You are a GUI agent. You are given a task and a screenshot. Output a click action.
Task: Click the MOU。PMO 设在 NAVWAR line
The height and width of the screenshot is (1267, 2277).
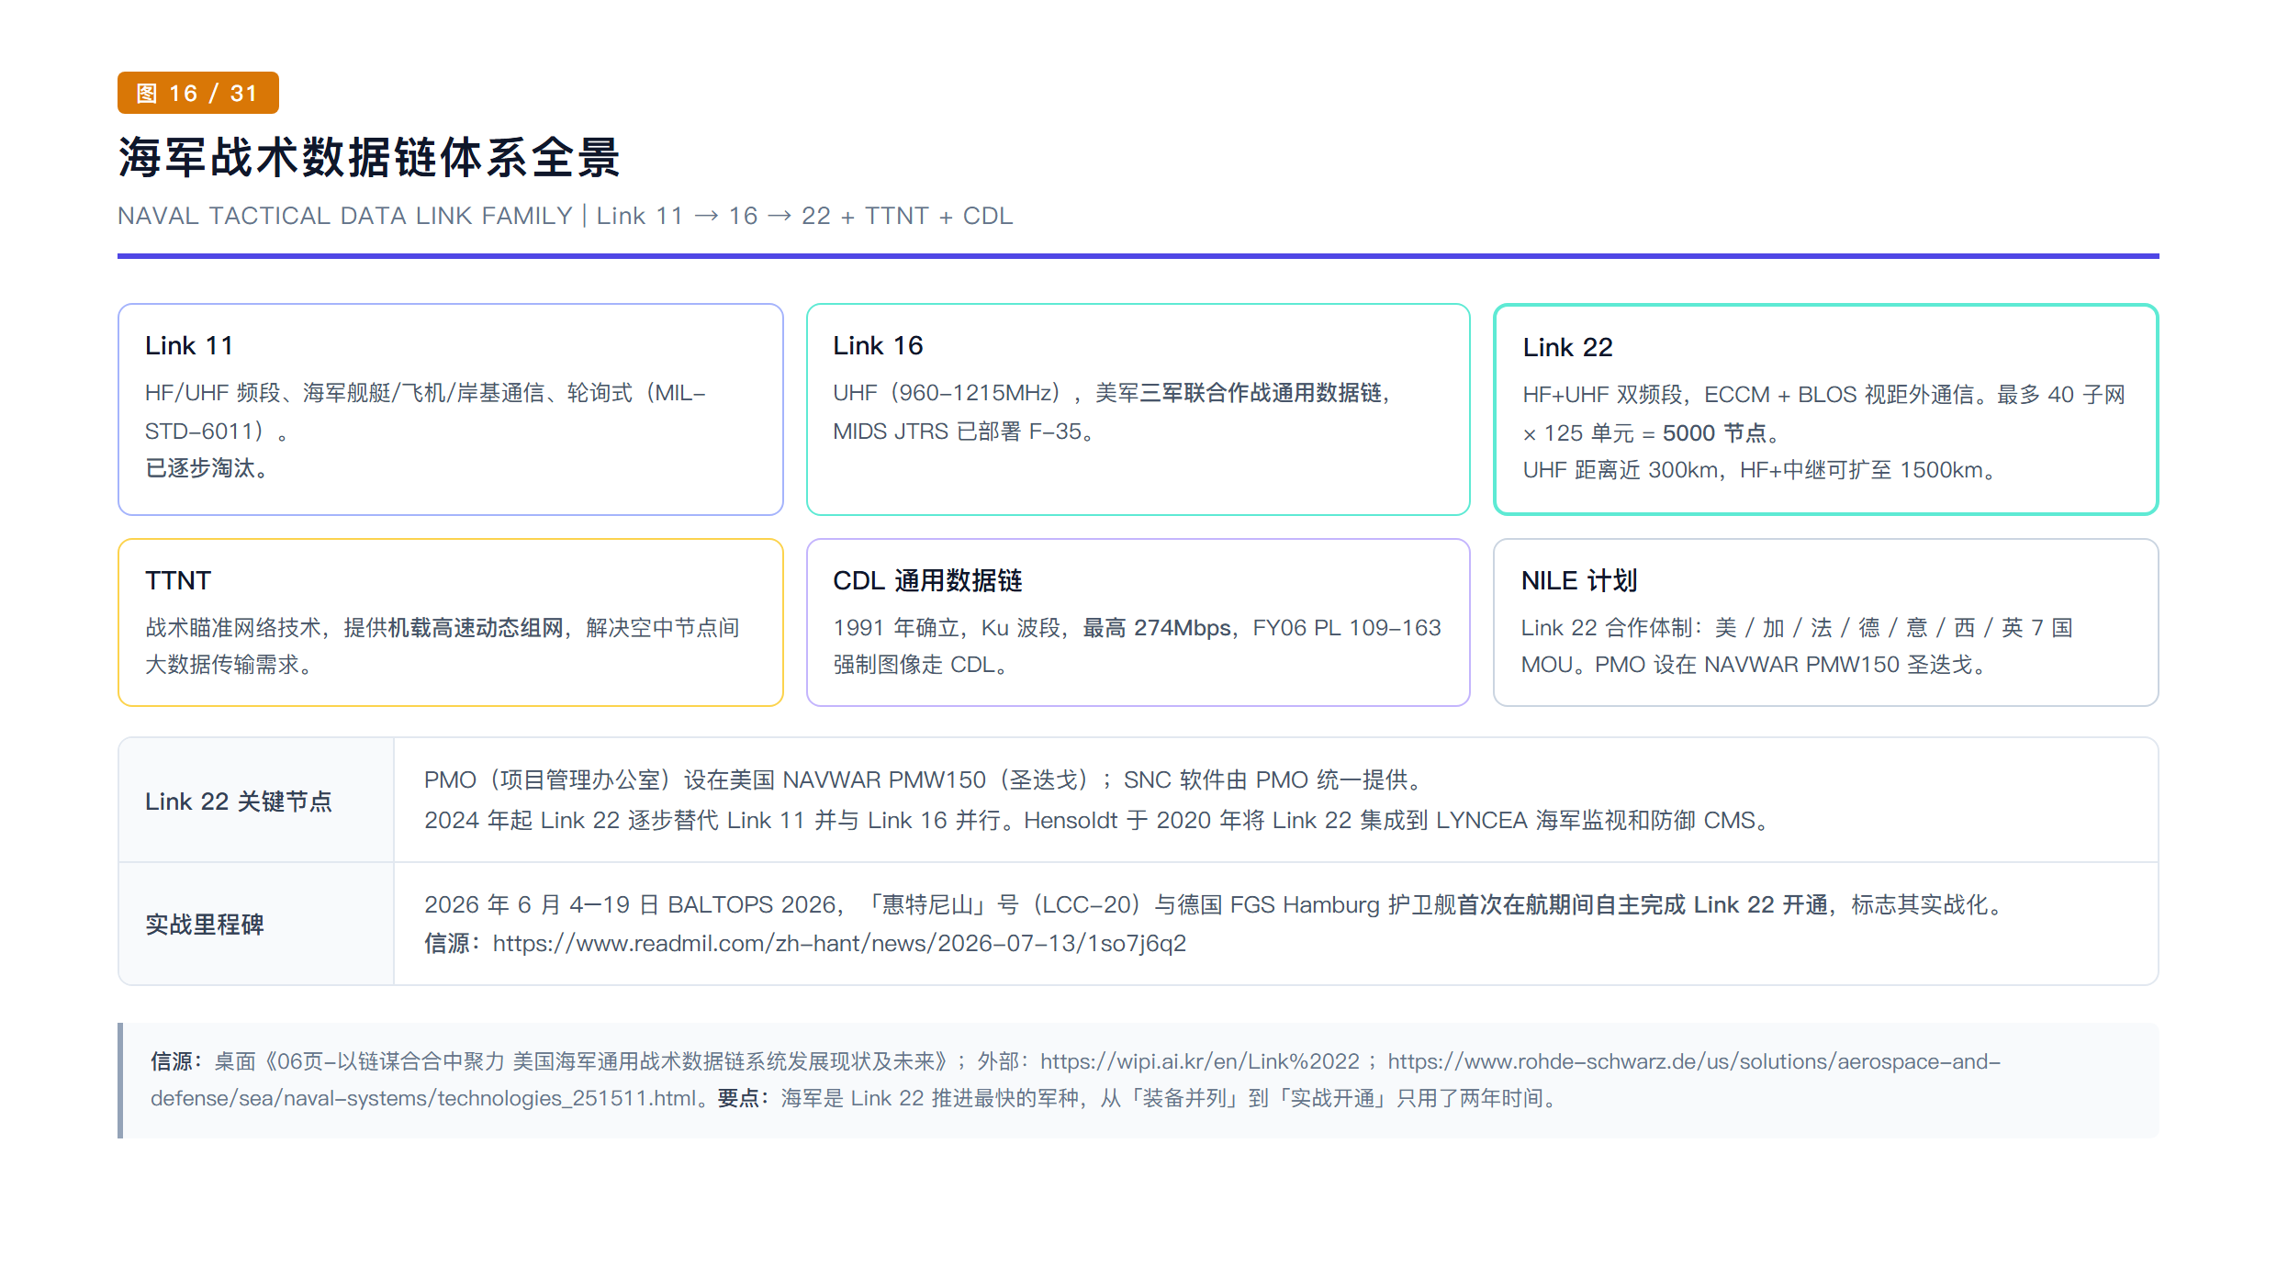pos(1755,665)
